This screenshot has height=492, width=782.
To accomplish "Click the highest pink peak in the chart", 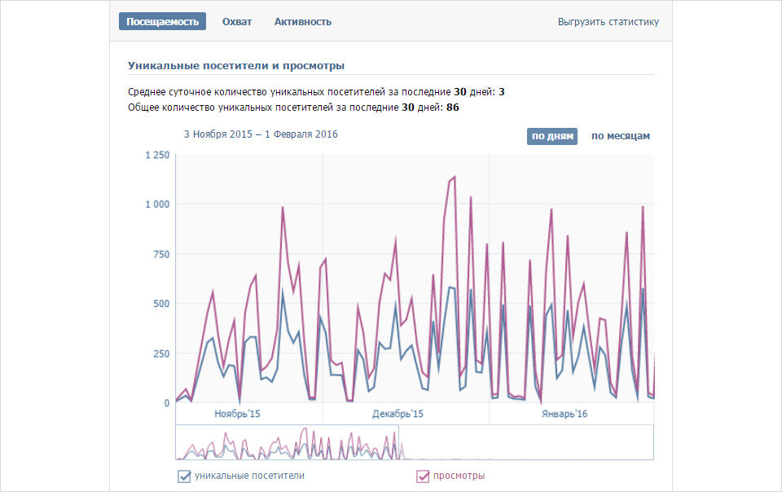I will [454, 177].
